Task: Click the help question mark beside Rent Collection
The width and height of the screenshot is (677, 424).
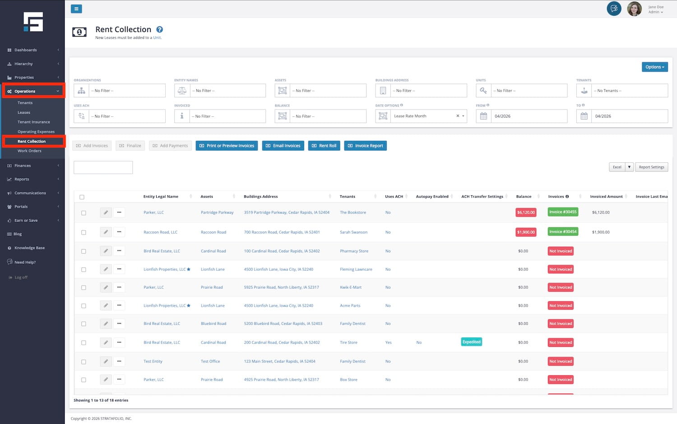Action: point(159,30)
